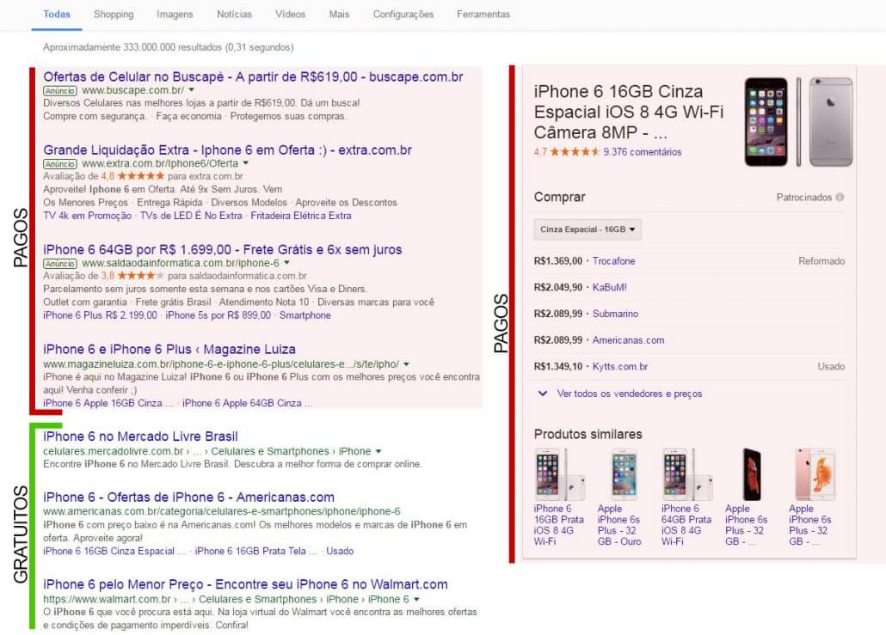Open iPhone 6 16GB Prata similar product
The image size is (886, 635).
coord(559,498)
